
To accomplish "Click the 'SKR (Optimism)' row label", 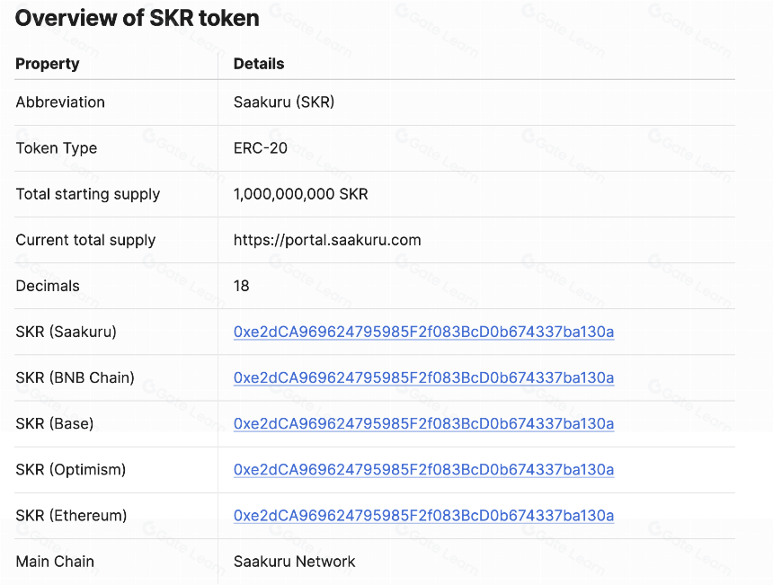I will coord(71,470).
